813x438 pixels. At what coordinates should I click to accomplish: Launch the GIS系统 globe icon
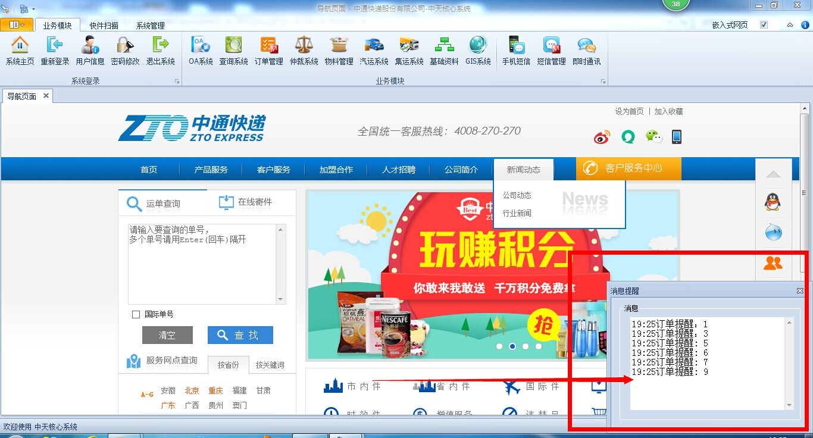478,51
